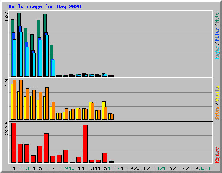Screen dimensions: 222x173
Task: Click day 23 on the x-axis
Action: coord(156,168)
